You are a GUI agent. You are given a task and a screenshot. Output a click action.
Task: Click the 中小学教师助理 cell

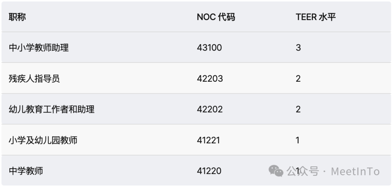coord(39,48)
